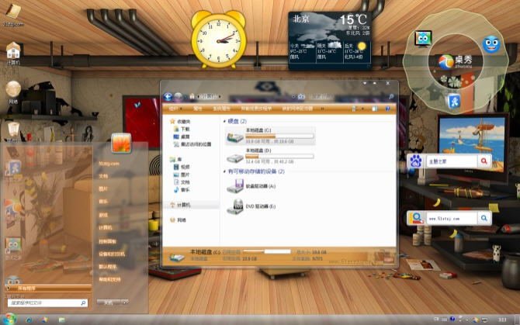Click the monitor-face icon in 桌秀 widget
Image resolution: width=520 pixels, height=325 pixels.
pos(423,39)
